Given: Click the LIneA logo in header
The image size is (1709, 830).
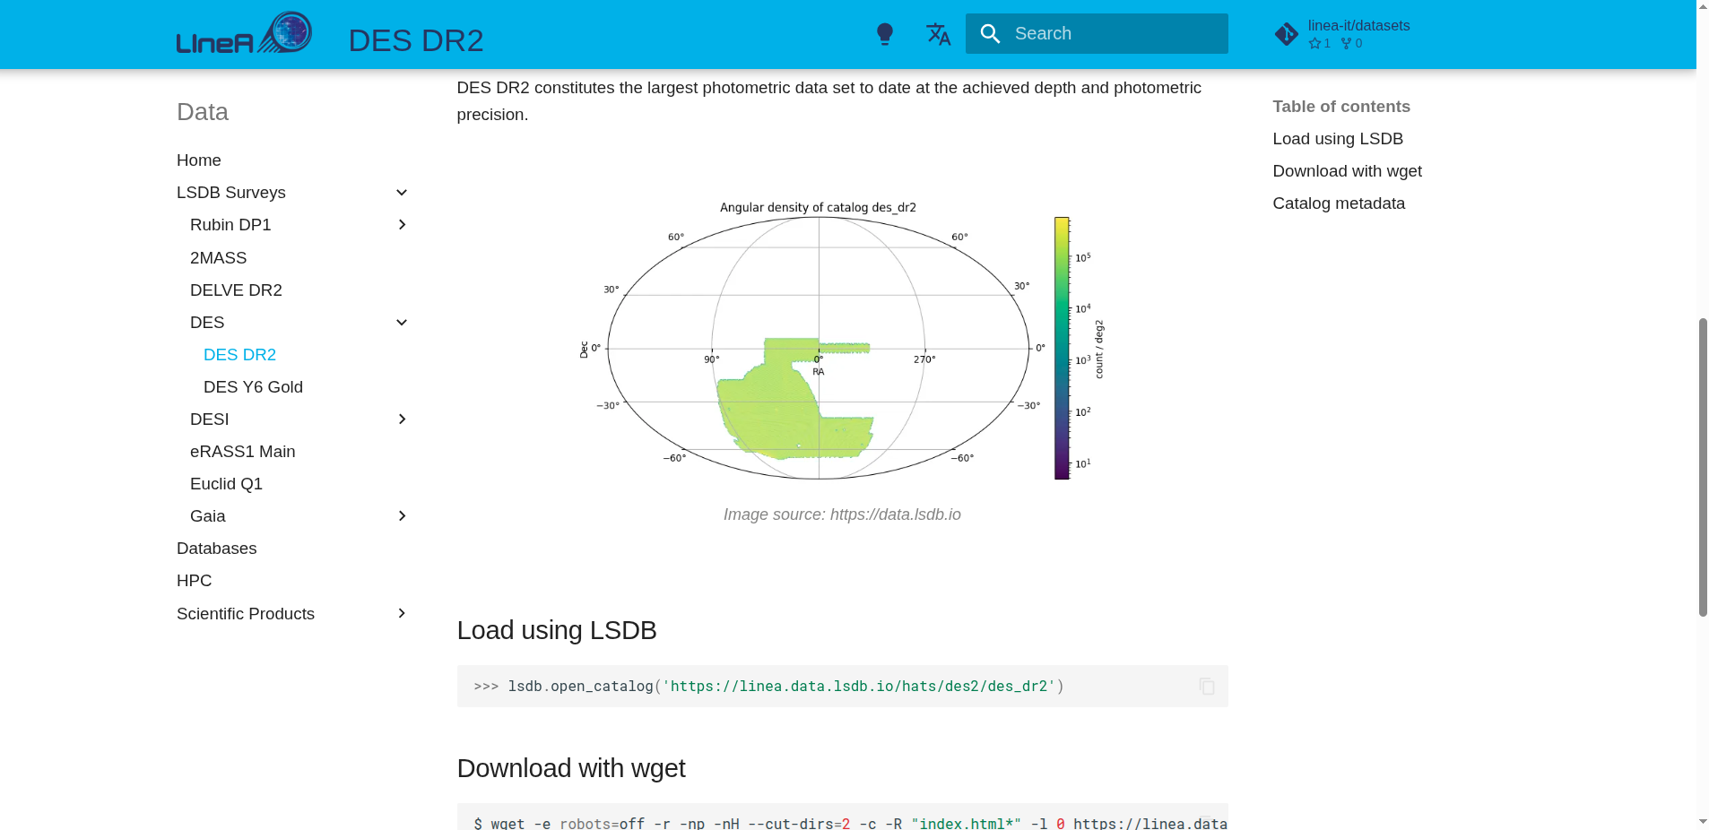Looking at the screenshot, I should [x=244, y=34].
